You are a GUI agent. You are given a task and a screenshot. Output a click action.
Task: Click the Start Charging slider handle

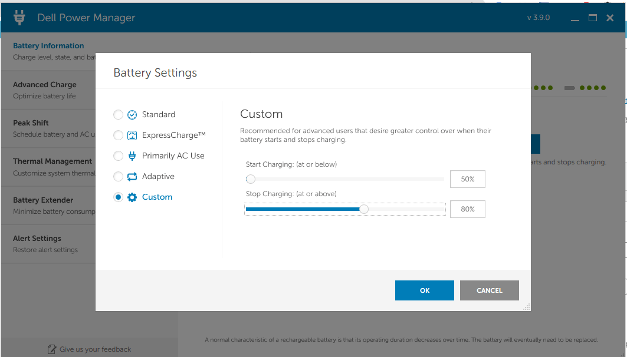(250, 179)
